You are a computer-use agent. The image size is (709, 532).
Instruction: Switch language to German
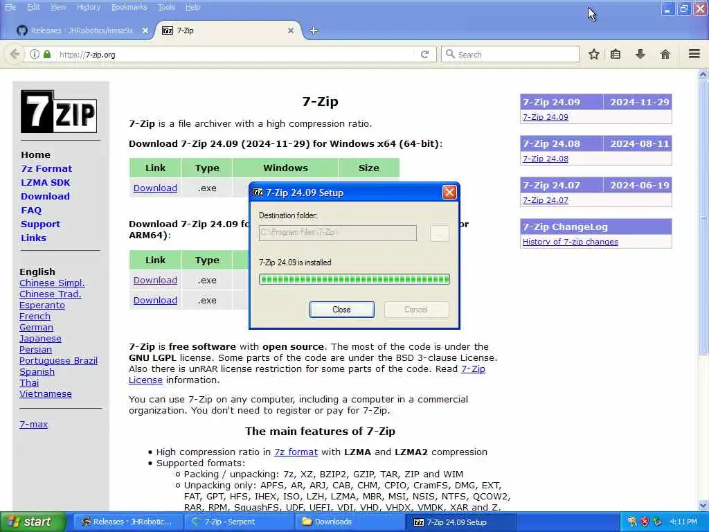pos(36,328)
